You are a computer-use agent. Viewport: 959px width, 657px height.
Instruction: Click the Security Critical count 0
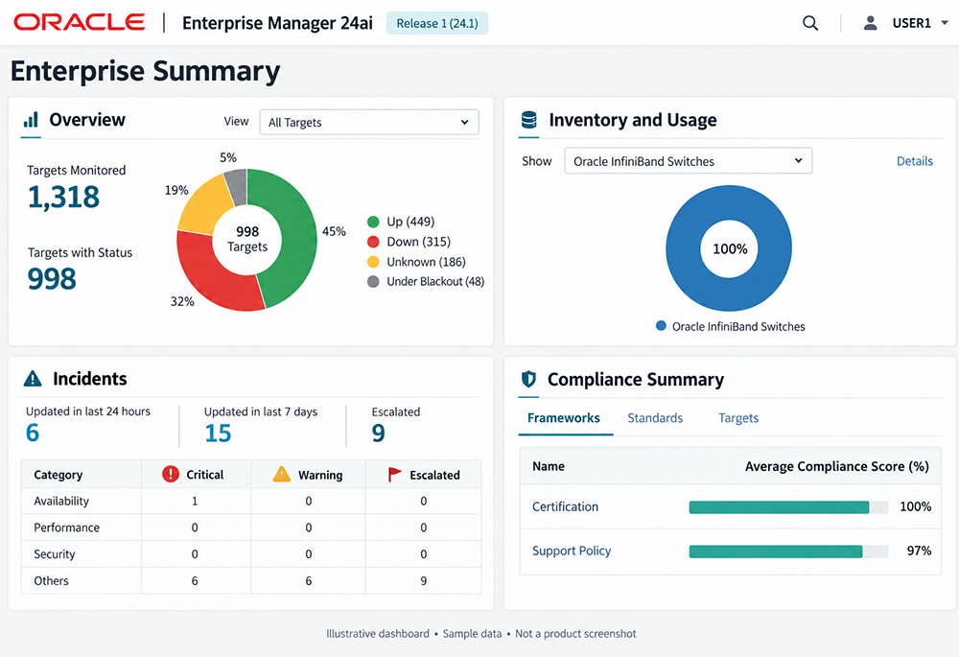pyautogui.click(x=195, y=554)
